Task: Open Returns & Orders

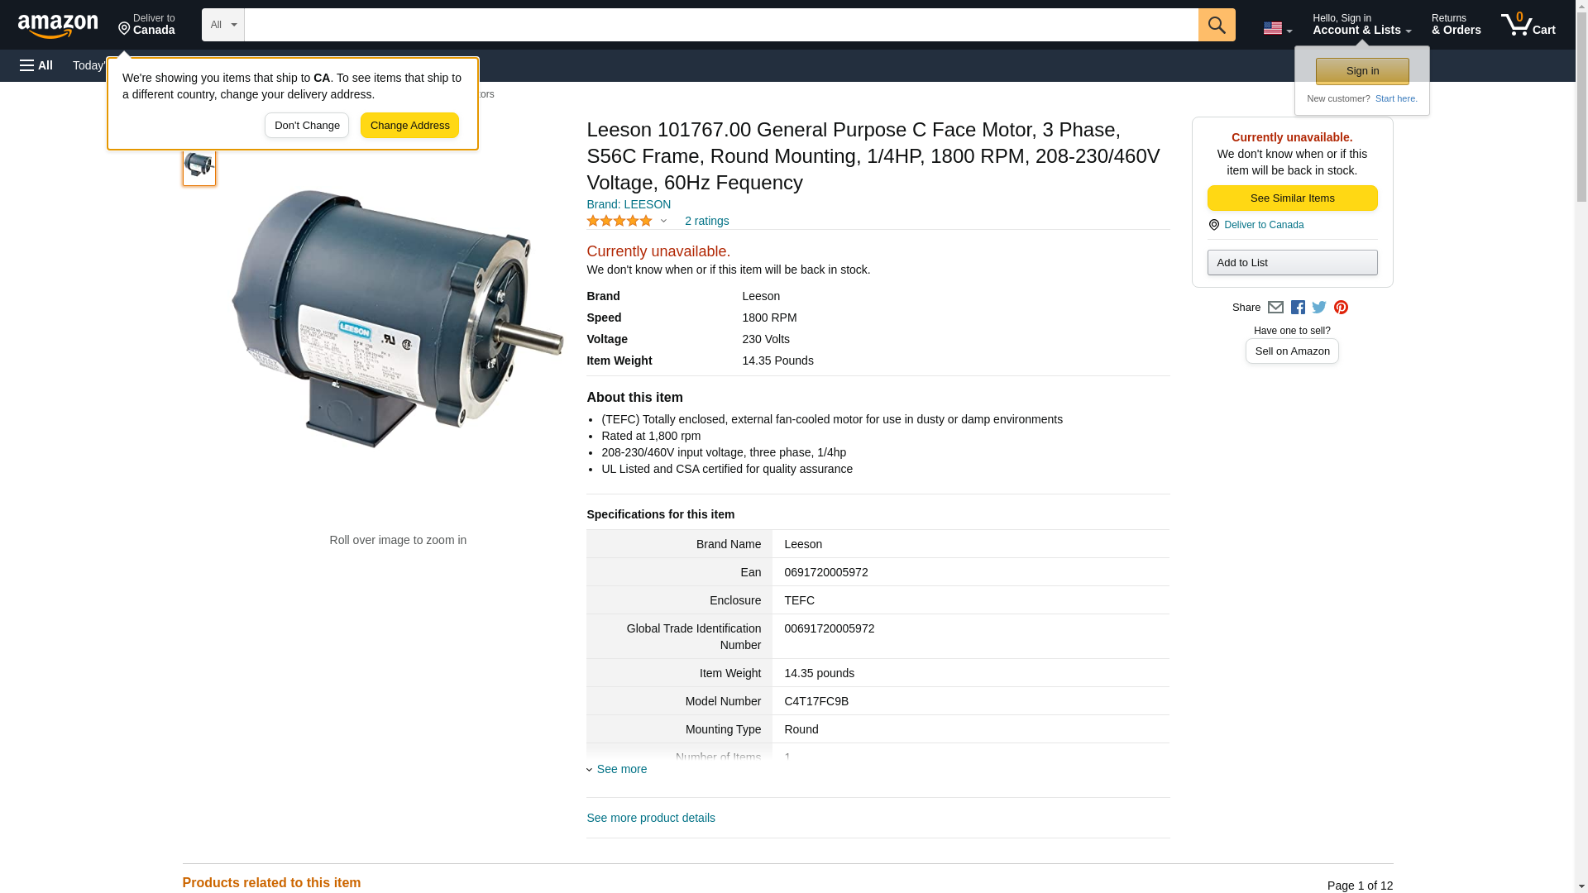Action: 1456,25
